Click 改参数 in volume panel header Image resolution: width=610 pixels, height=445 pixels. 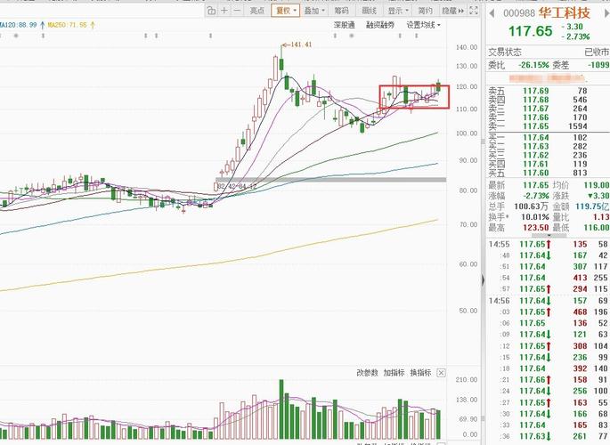click(x=367, y=373)
